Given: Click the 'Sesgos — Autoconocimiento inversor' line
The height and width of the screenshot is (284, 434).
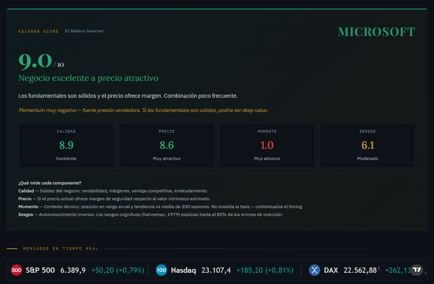Looking at the screenshot, I should tap(151, 215).
